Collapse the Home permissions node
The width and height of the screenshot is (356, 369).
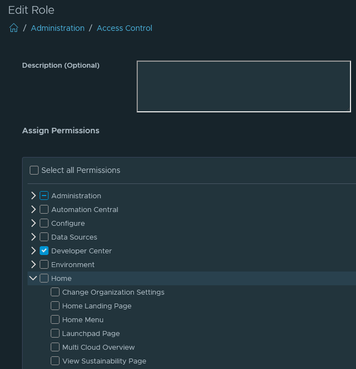click(x=34, y=278)
